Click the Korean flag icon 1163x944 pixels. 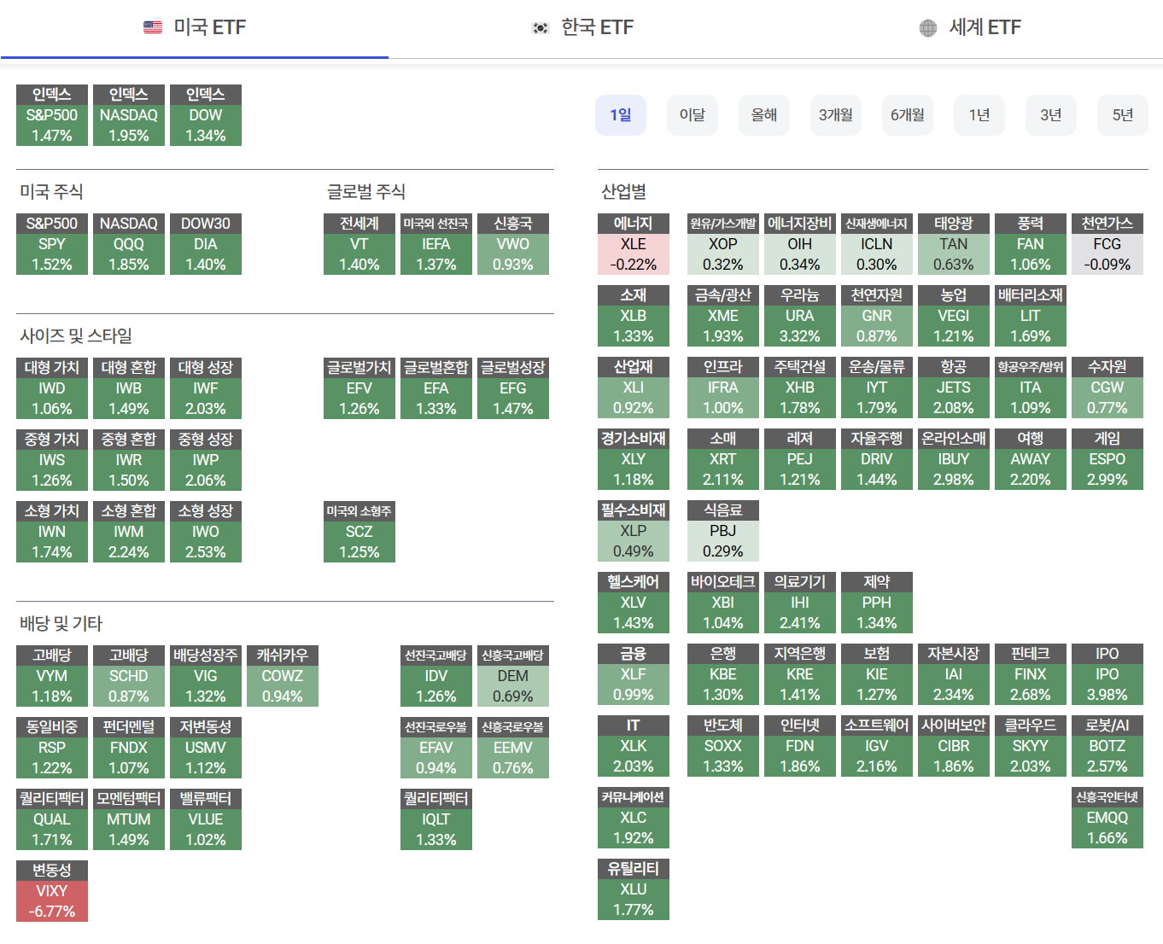[x=540, y=28]
